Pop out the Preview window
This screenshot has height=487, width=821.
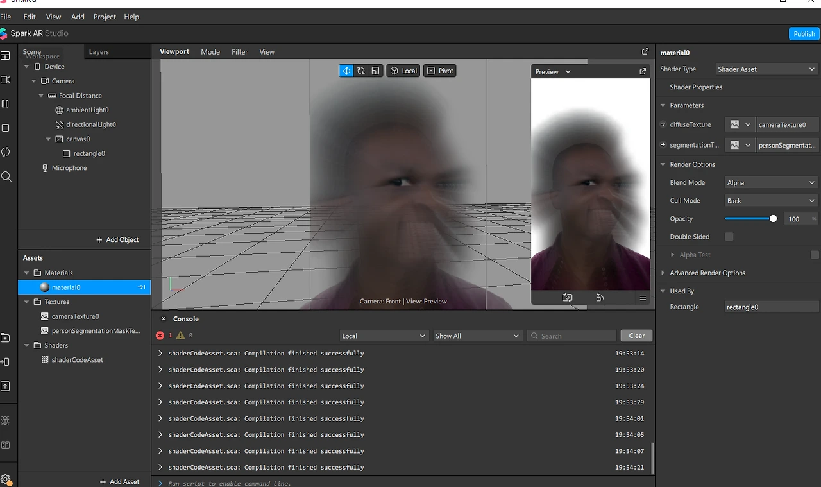(x=643, y=71)
